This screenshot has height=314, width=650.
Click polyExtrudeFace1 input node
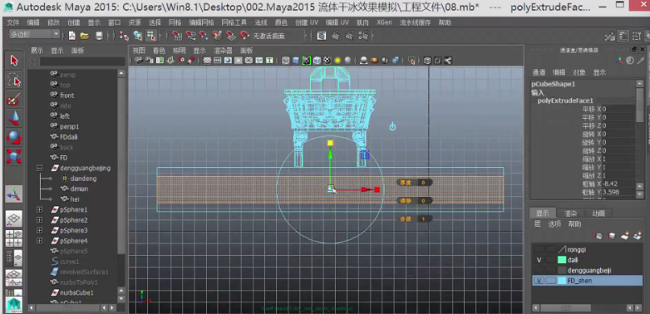[565, 101]
